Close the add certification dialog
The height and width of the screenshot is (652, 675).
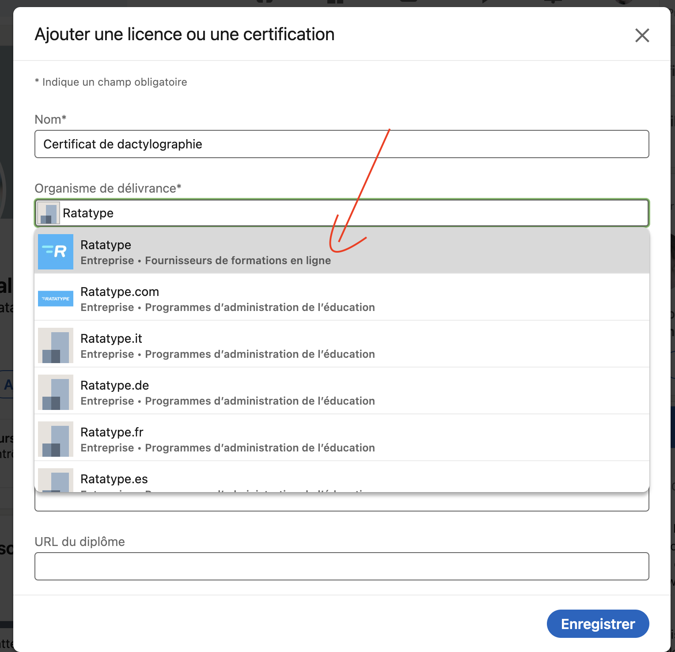coord(642,35)
